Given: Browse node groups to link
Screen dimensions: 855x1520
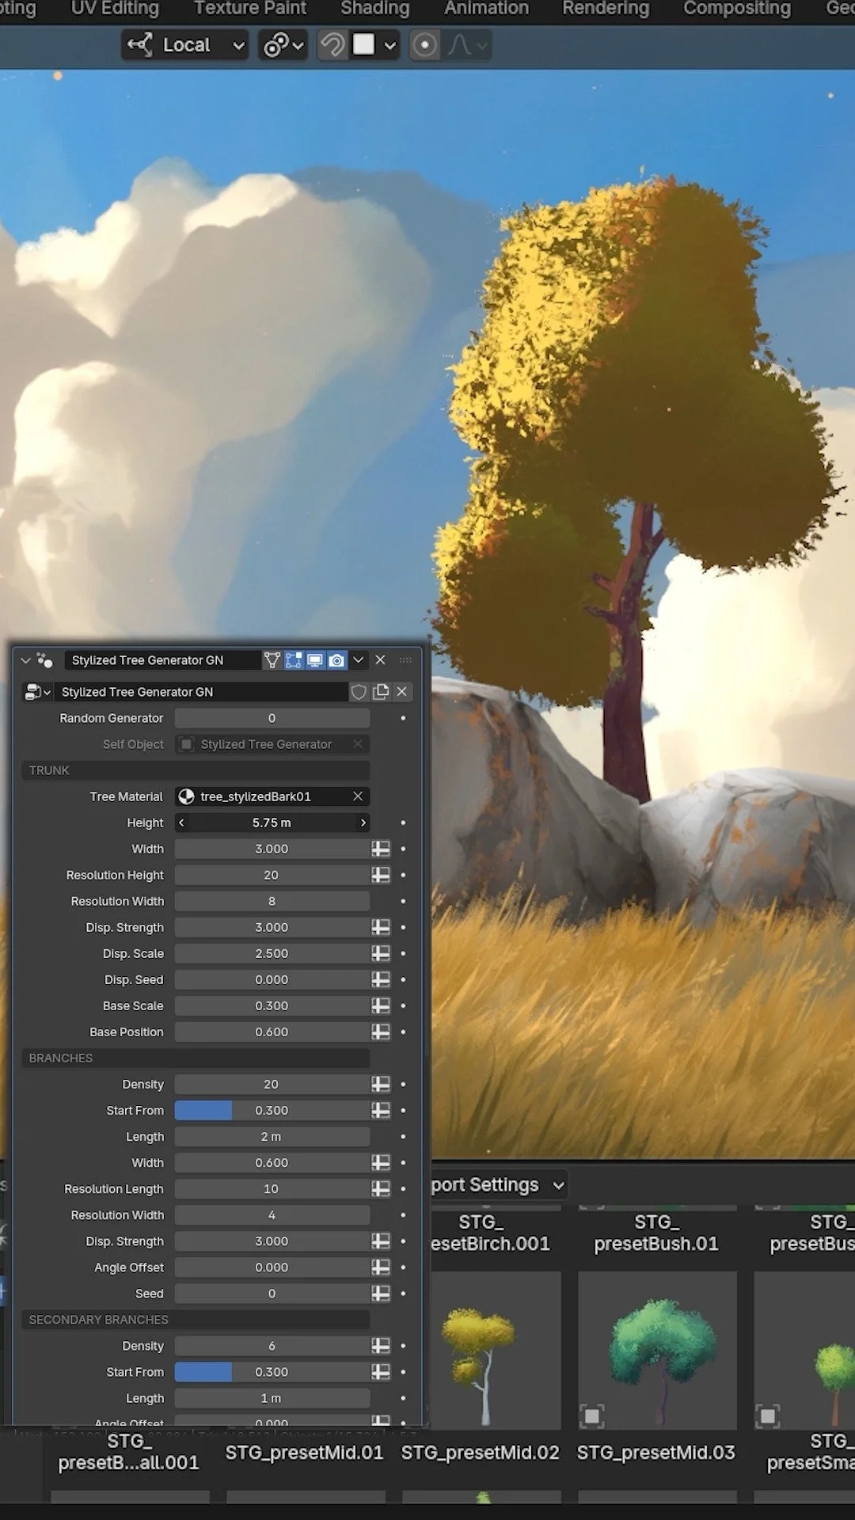Looking at the screenshot, I should click(37, 692).
